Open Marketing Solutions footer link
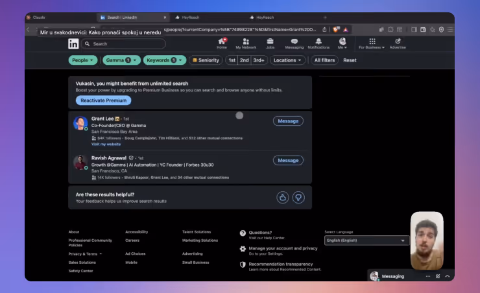The height and width of the screenshot is (293, 480). point(200,240)
